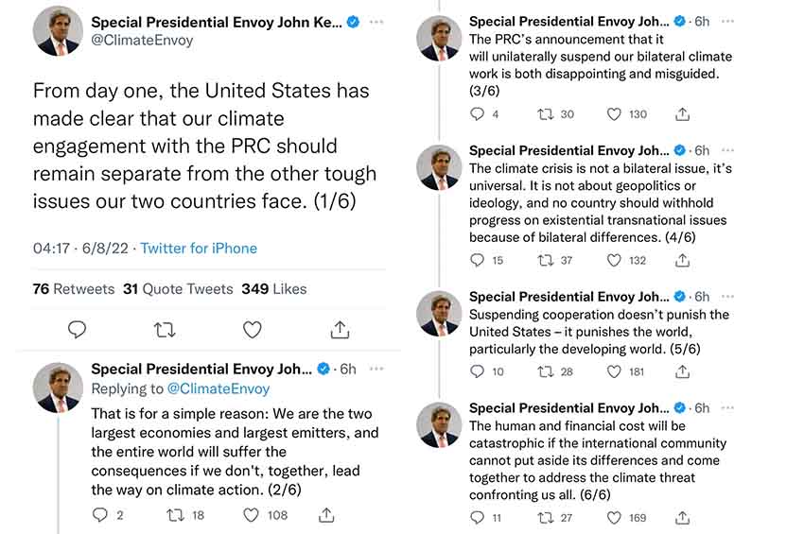Reply to the main (1/6) tweet
Viewport: 804px width, 534px height.
(78, 330)
